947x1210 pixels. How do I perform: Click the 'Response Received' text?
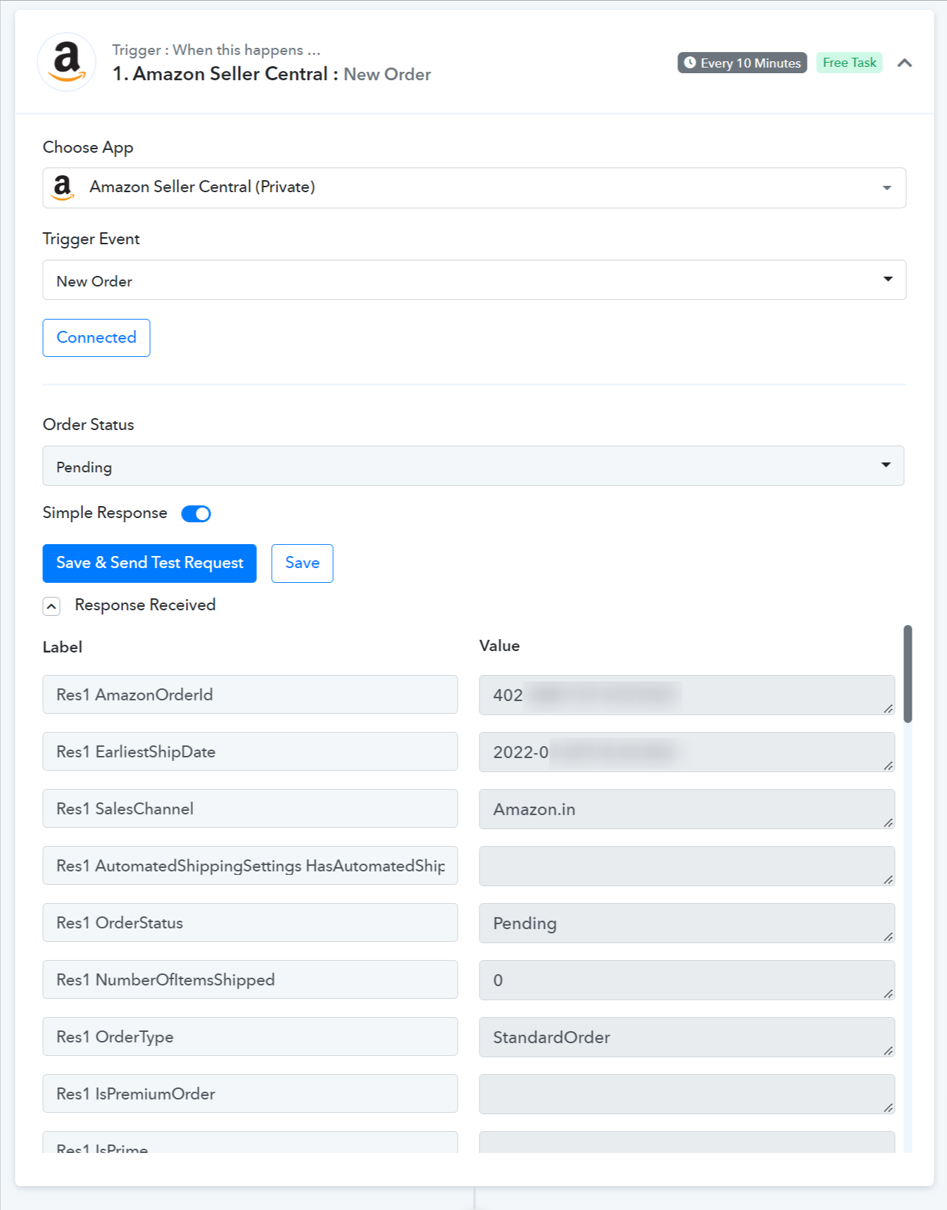[x=145, y=605]
